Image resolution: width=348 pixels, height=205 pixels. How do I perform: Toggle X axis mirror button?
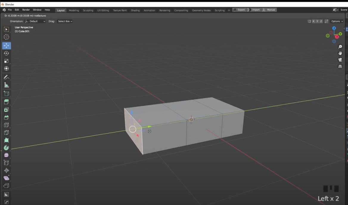pos(313,21)
